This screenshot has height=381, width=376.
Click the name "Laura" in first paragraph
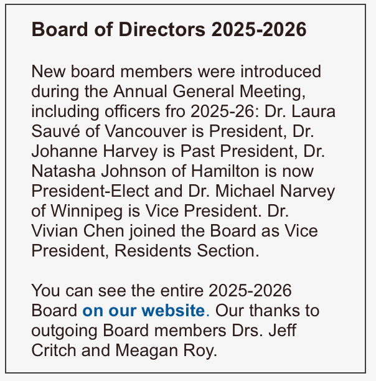pos(313,111)
